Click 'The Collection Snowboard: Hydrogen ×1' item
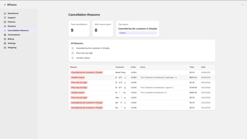This screenshot has height=139, width=247. [158, 78]
